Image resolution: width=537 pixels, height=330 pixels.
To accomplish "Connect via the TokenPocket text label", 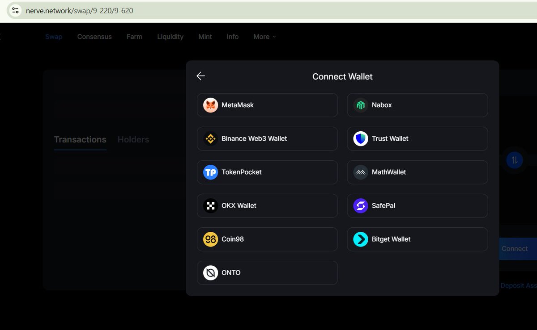I will click(x=242, y=172).
